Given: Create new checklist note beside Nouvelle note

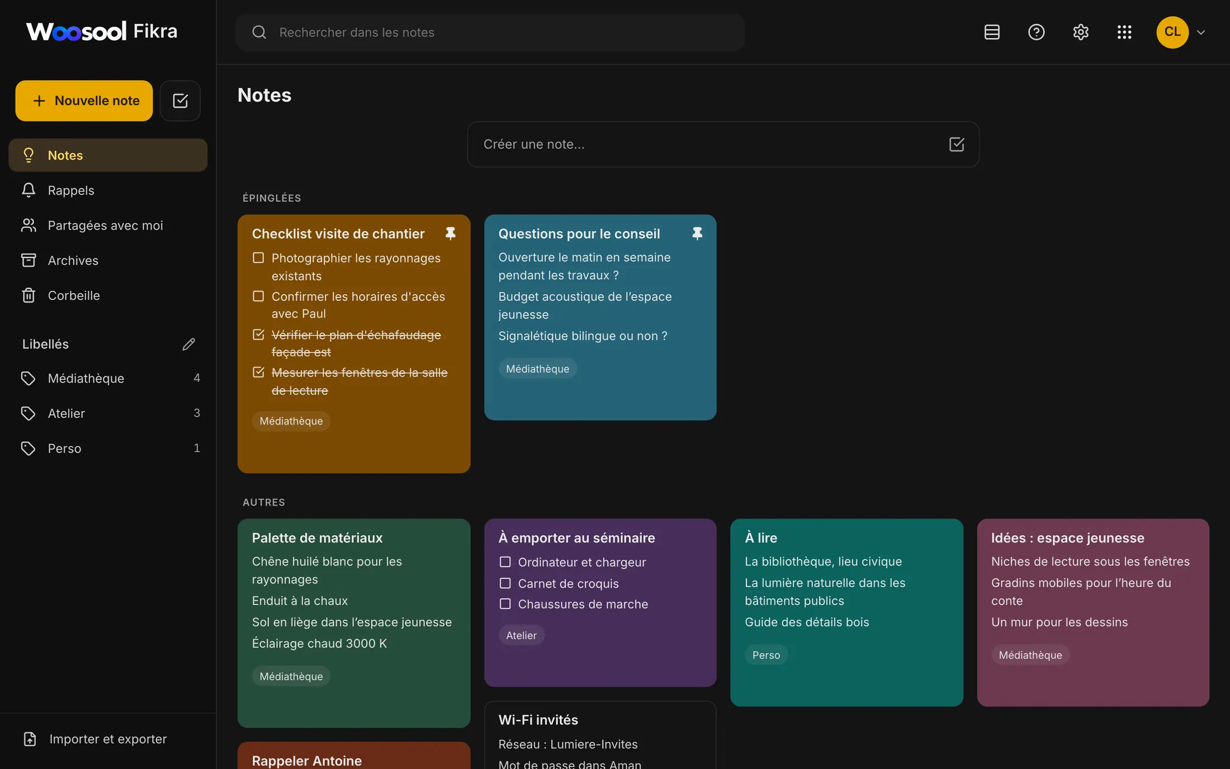Looking at the screenshot, I should point(180,101).
